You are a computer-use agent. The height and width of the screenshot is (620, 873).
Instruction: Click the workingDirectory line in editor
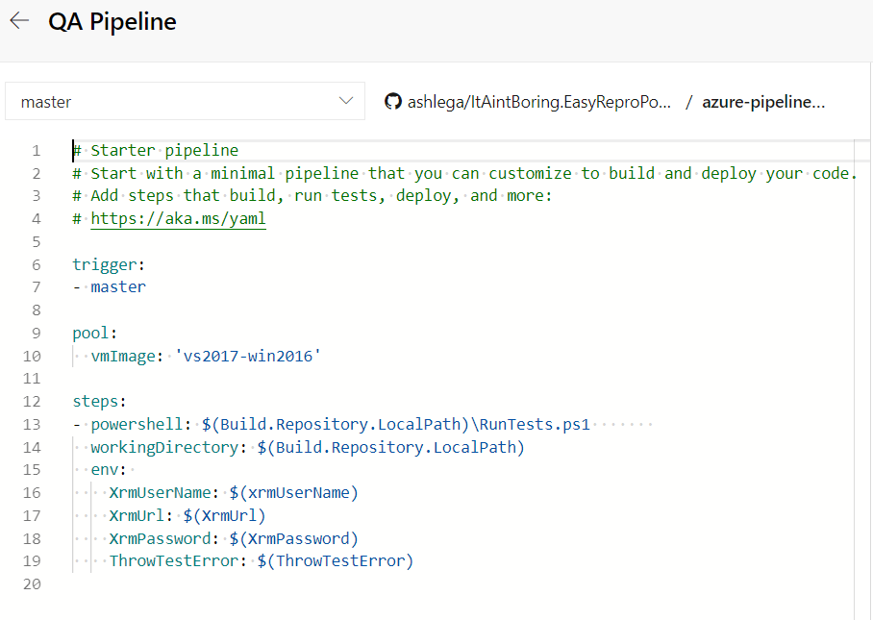[308, 447]
